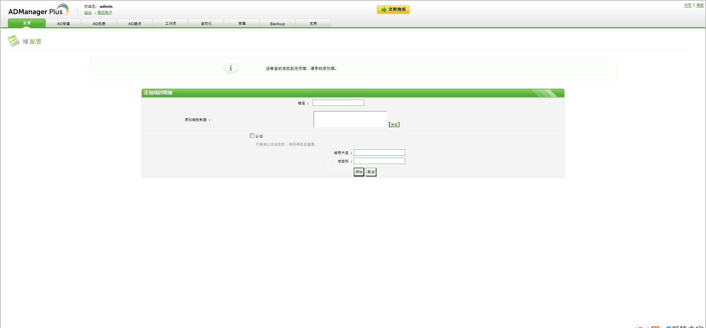Focus the 域密码 input field
706x328 pixels.
coord(379,161)
